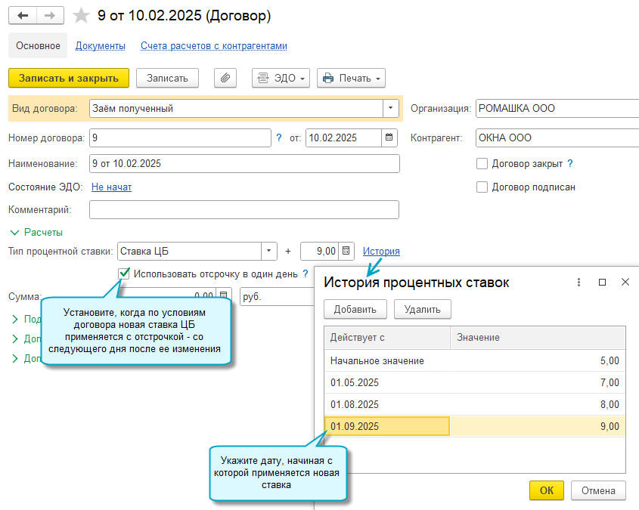639x510 pixels.
Task: Open "Счета расчетов с контрагентами" tab
Action: (214, 45)
